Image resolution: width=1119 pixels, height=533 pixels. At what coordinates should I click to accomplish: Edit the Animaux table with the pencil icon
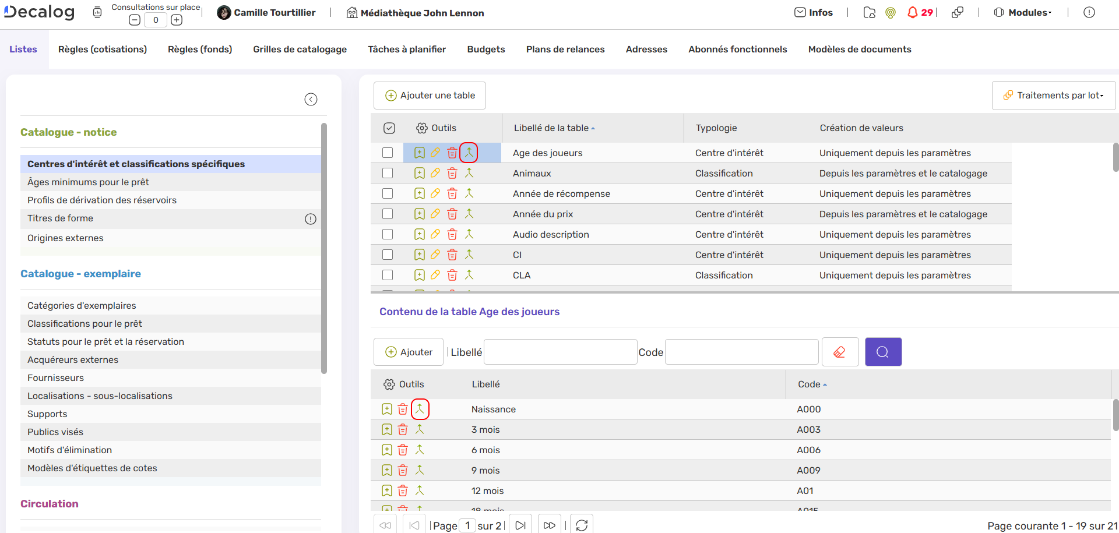pos(435,173)
